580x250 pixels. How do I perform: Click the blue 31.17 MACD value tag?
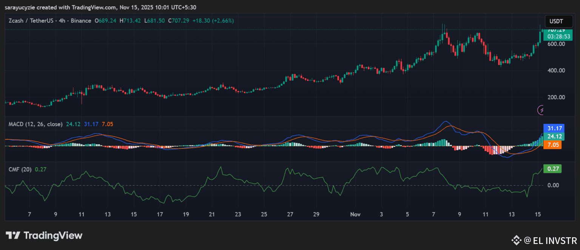[552, 128]
